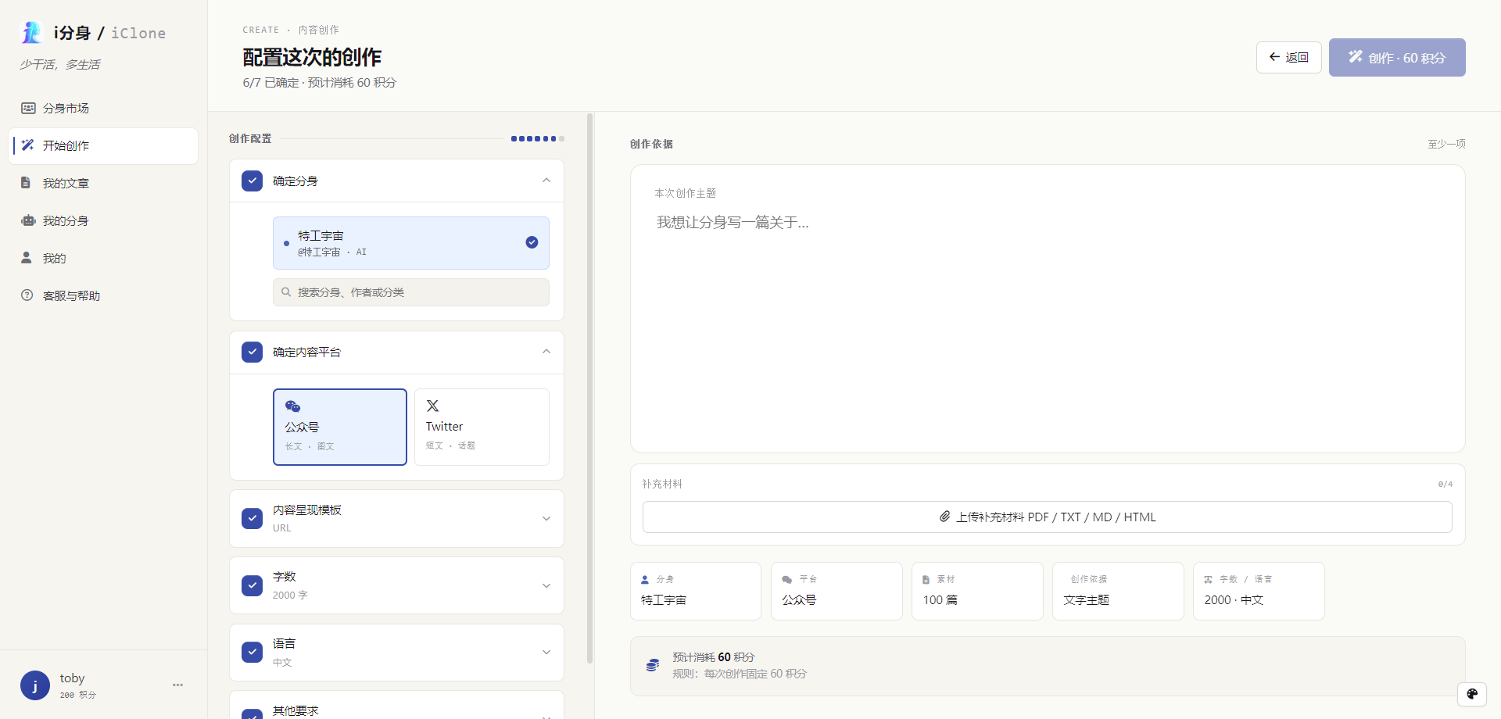Toggle the 确定分身 checkbox
The image size is (1501, 719).
click(x=252, y=181)
